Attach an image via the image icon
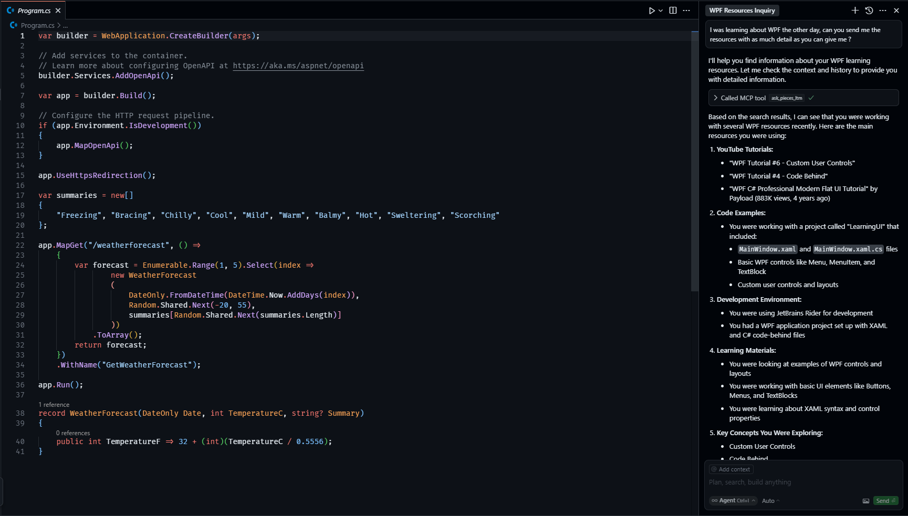The height and width of the screenshot is (516, 908). [x=865, y=501]
